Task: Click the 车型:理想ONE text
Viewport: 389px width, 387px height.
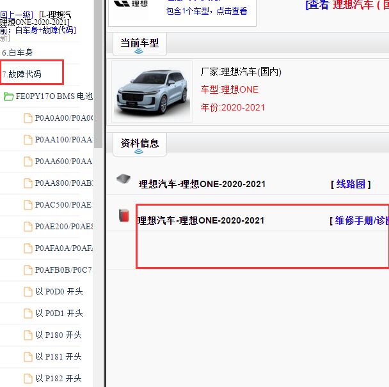Action: [x=230, y=89]
